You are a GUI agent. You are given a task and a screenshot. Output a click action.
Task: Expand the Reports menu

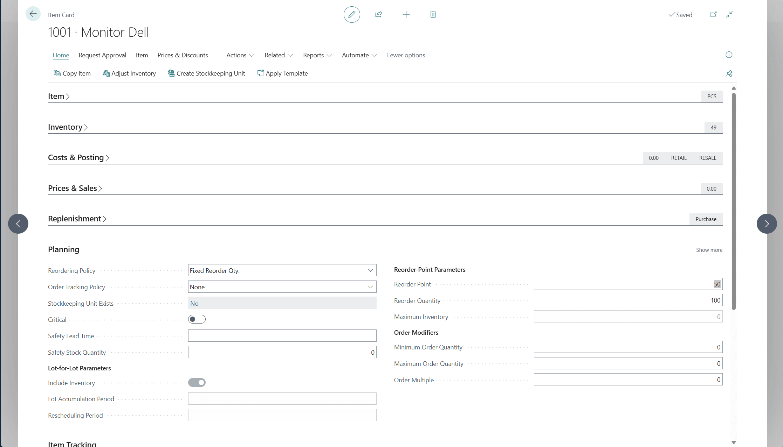click(x=317, y=55)
